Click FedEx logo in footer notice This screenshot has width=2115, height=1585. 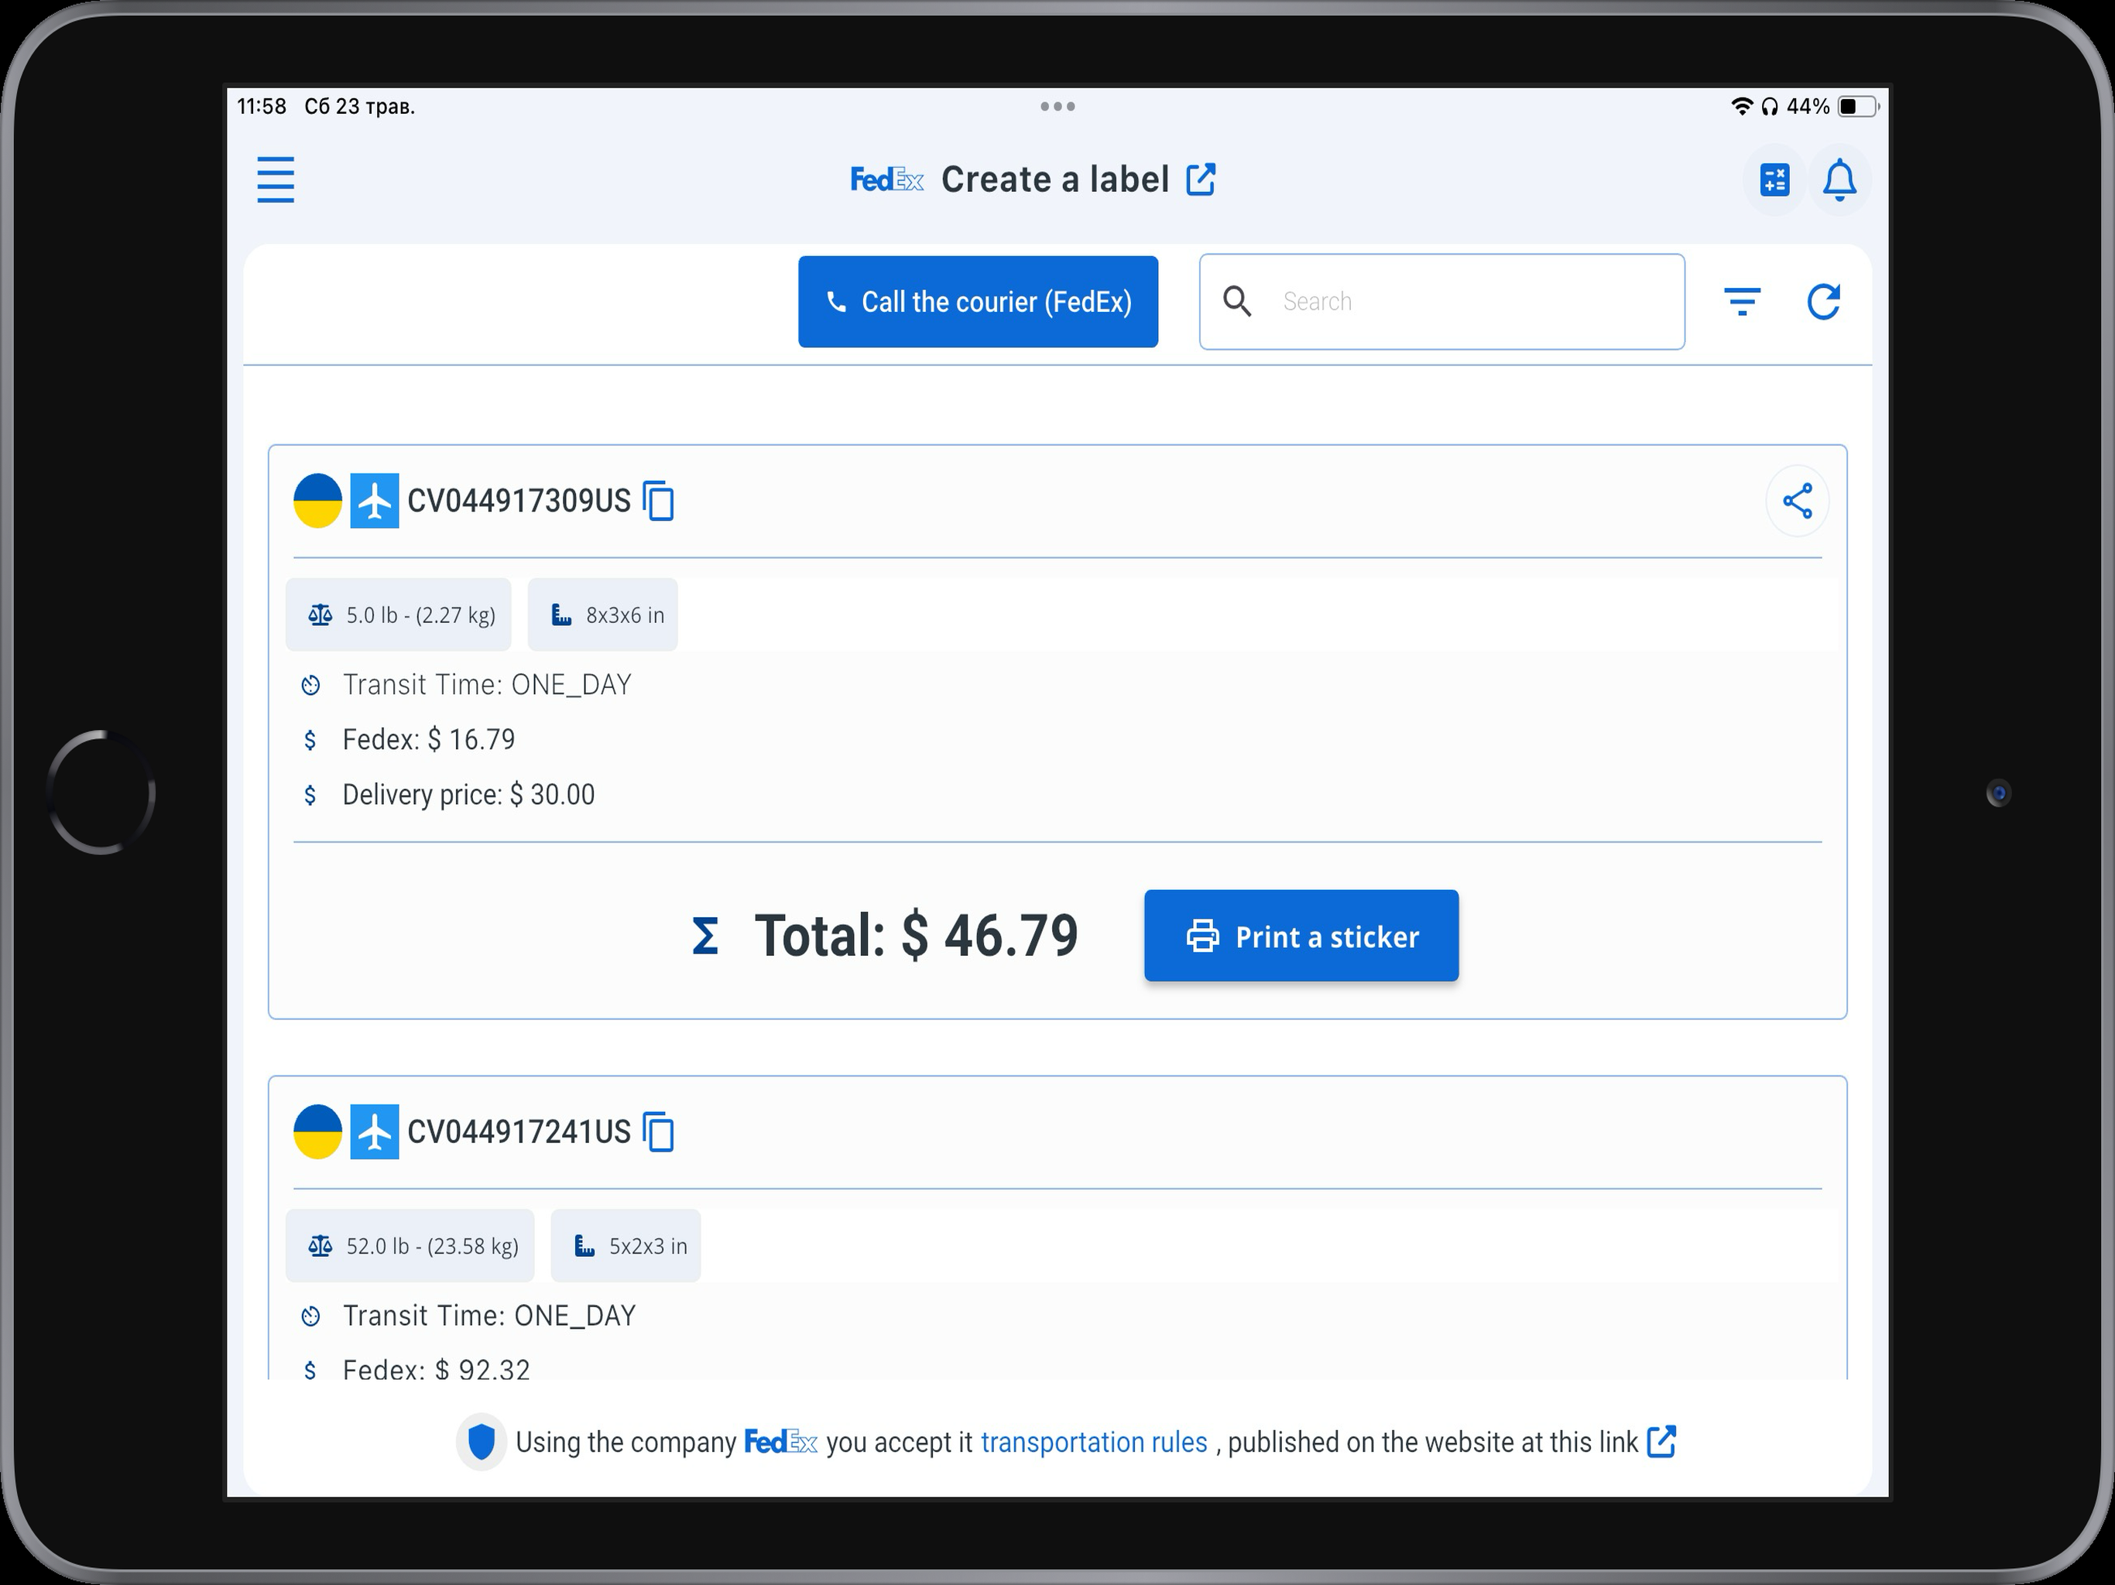point(780,1442)
